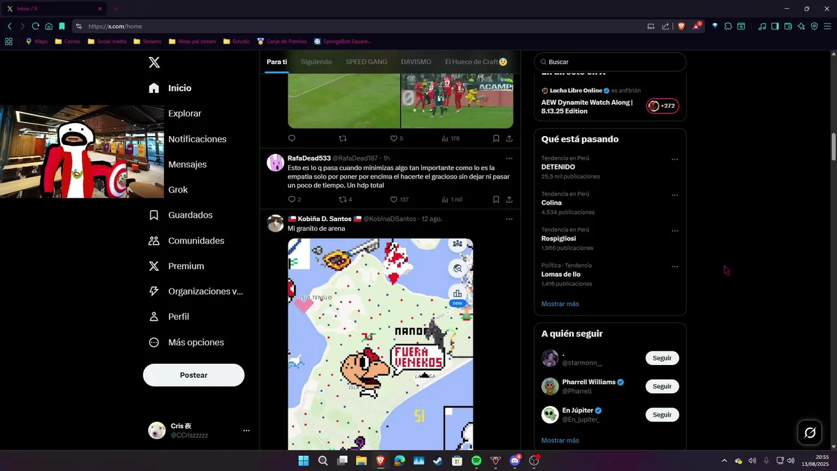The image size is (837, 471).
Task: Open account menu dots beside Cris
Action: (x=247, y=430)
